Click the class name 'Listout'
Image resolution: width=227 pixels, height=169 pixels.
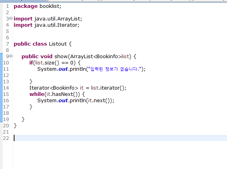(58, 44)
